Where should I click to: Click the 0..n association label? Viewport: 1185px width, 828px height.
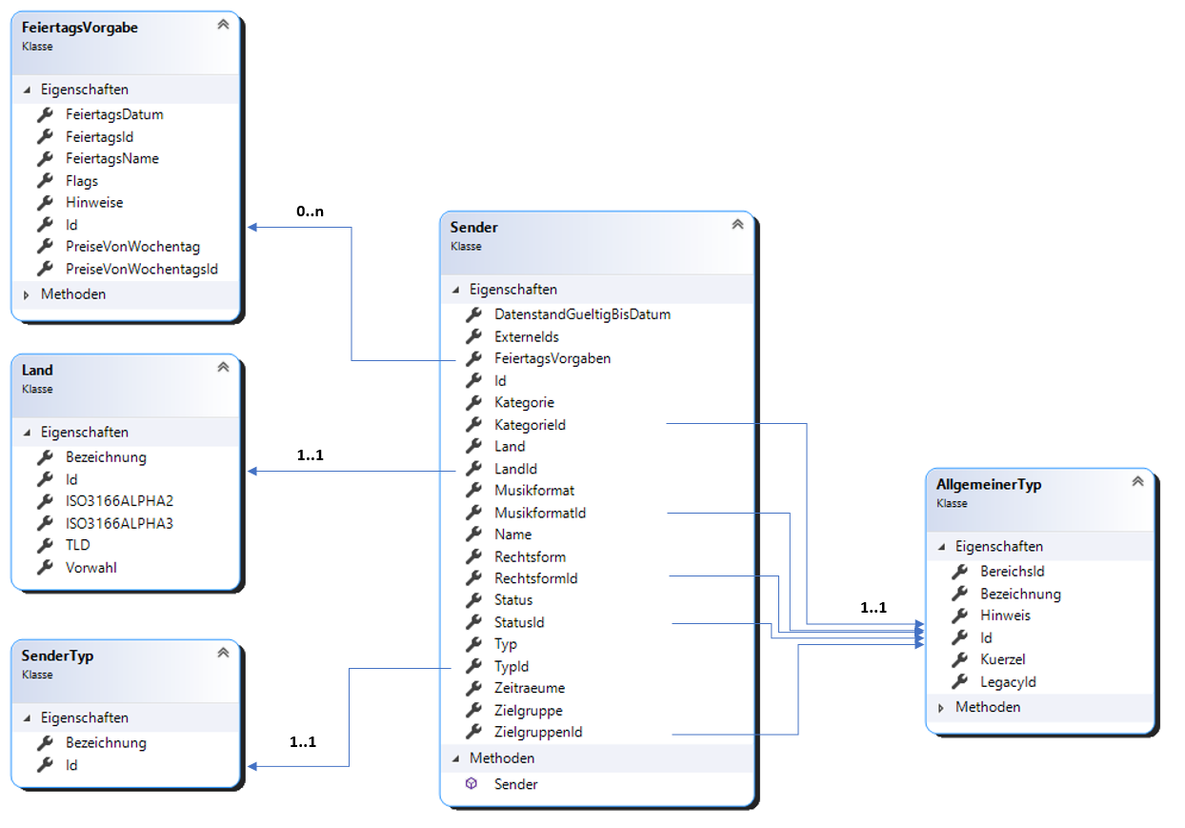(x=310, y=212)
